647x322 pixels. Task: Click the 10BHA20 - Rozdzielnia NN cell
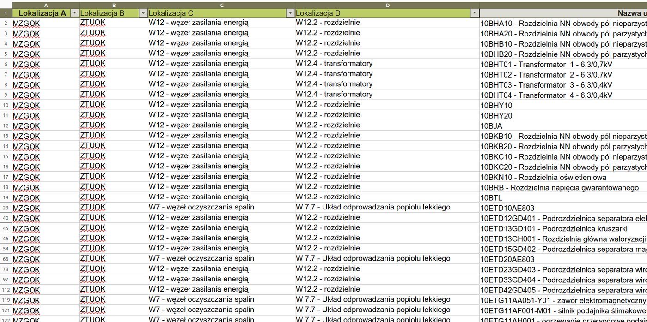tap(563, 33)
